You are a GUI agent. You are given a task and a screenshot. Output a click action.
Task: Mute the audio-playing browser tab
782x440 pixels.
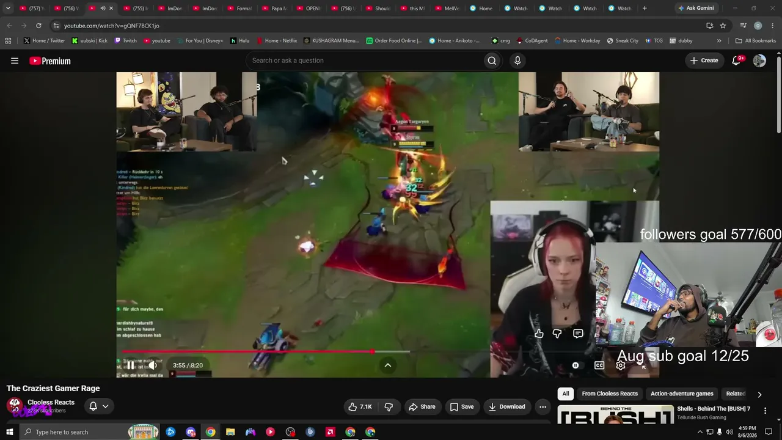point(102,9)
